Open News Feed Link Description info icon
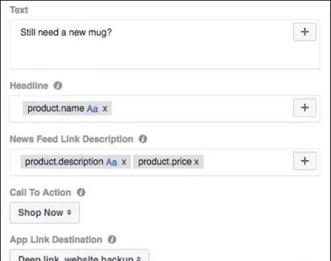This screenshot has width=331, height=261. pyautogui.click(x=143, y=139)
